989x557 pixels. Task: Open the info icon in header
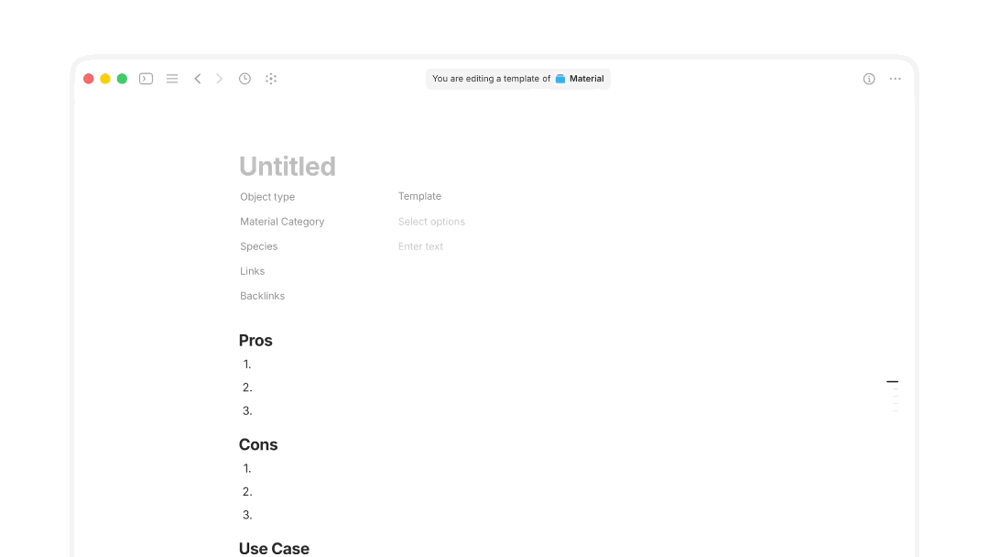[869, 79]
